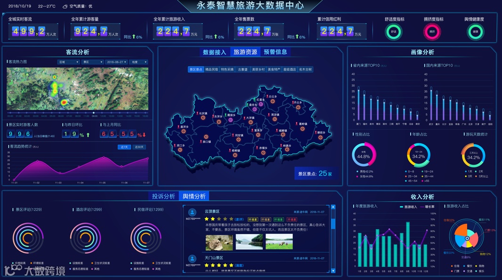Screen dimensions: 502x280
Task: Open the lake review photo
Action: (x=249, y=241)
